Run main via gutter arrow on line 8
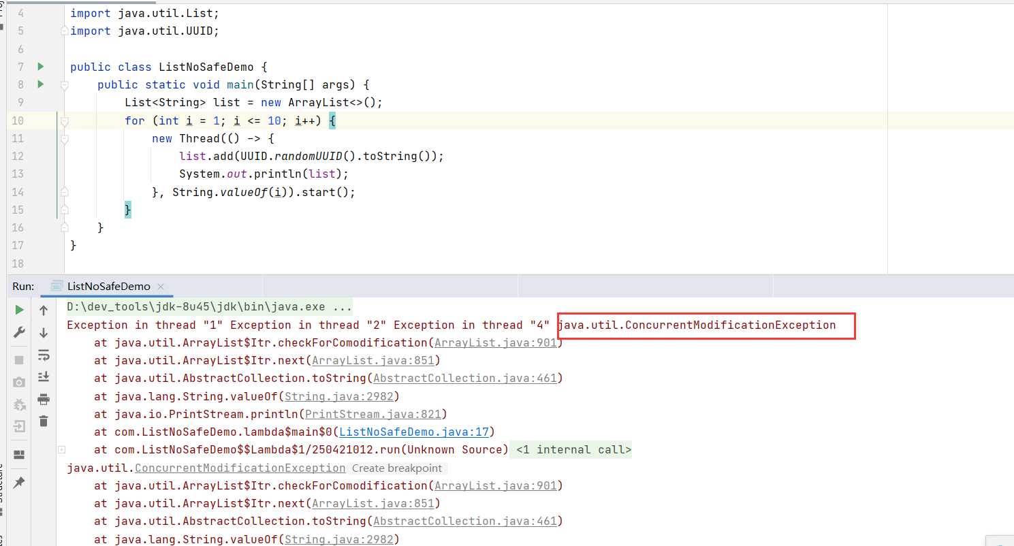This screenshot has width=1014, height=546. pos(40,84)
